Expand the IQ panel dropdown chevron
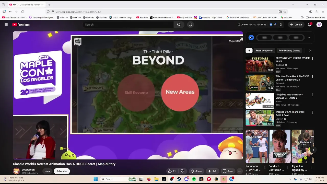Viewport: 327px width, 184px height. (x=309, y=38)
